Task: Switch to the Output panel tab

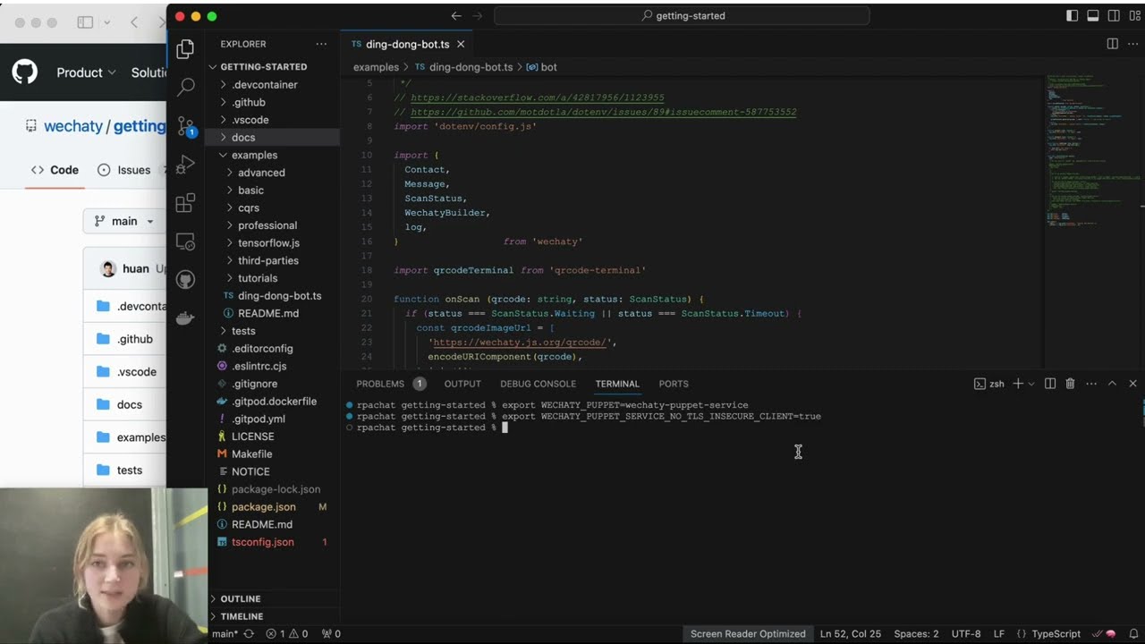Action: coord(462,384)
